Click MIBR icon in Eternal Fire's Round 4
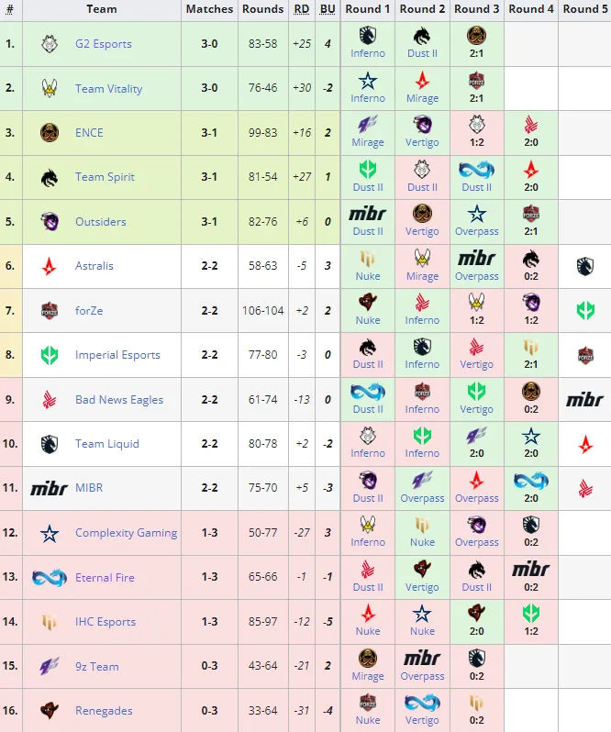The width and height of the screenshot is (611, 732). pyautogui.click(x=531, y=570)
